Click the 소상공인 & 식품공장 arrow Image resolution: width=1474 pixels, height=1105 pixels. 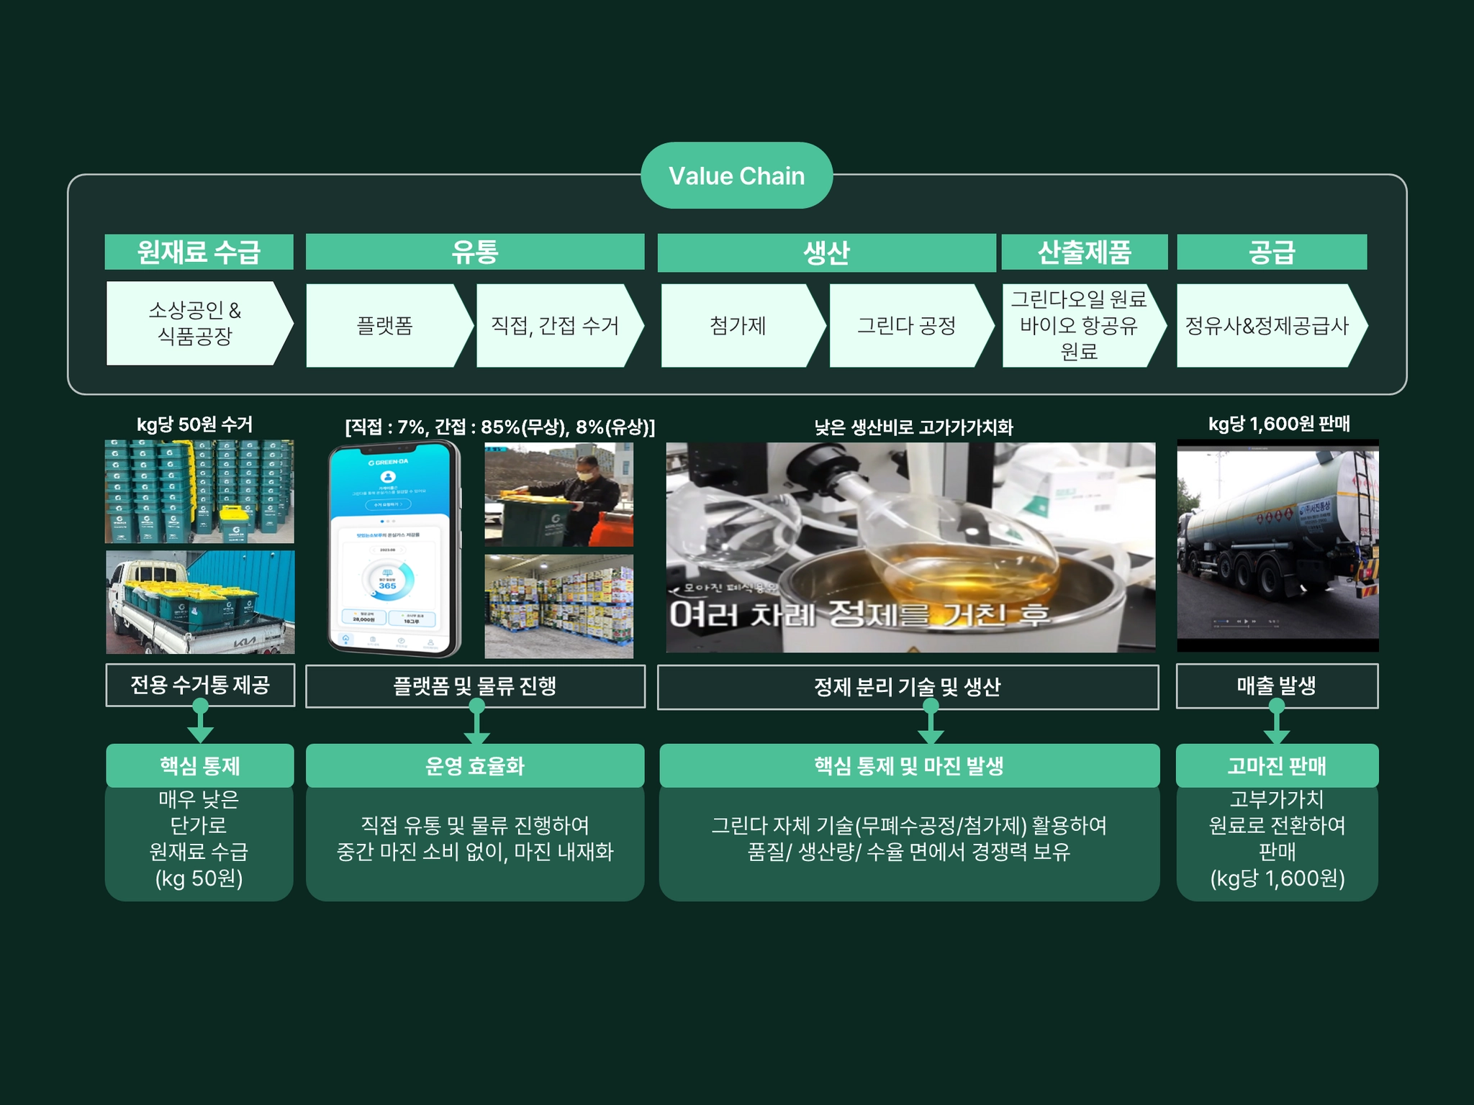coord(194,324)
